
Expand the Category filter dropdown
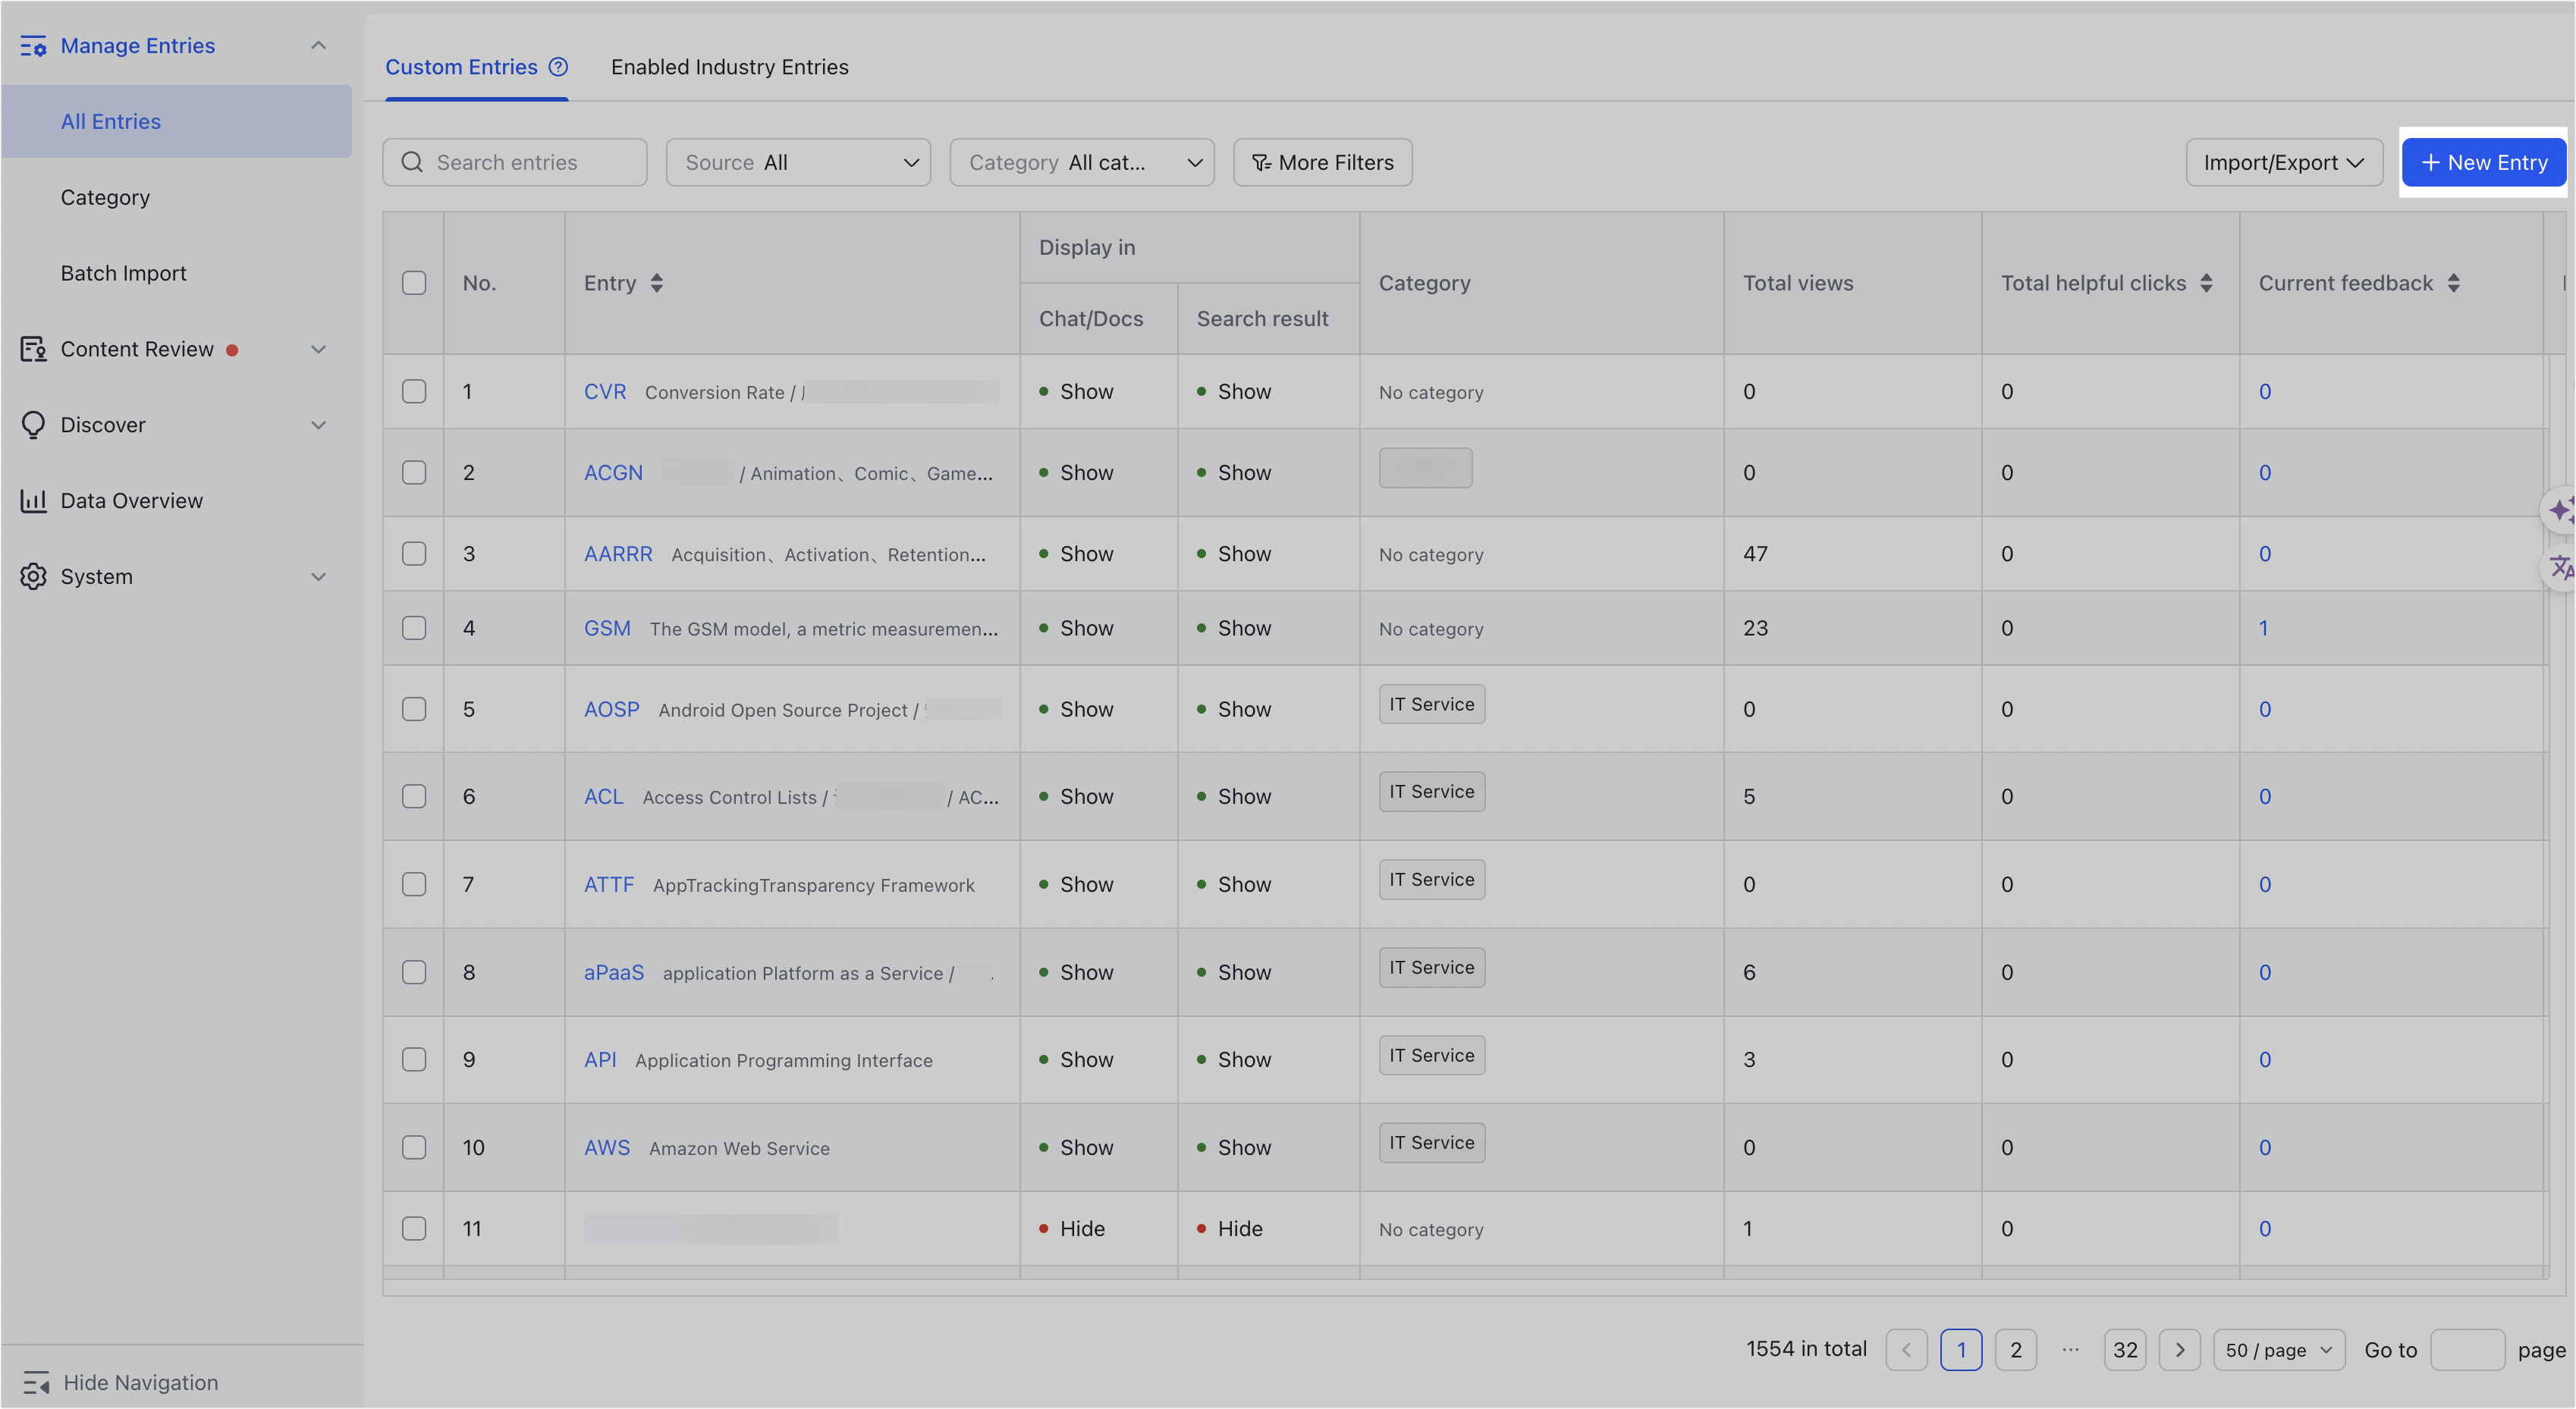(1082, 162)
